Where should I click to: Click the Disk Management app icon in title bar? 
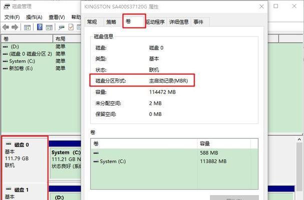(x=7, y=6)
